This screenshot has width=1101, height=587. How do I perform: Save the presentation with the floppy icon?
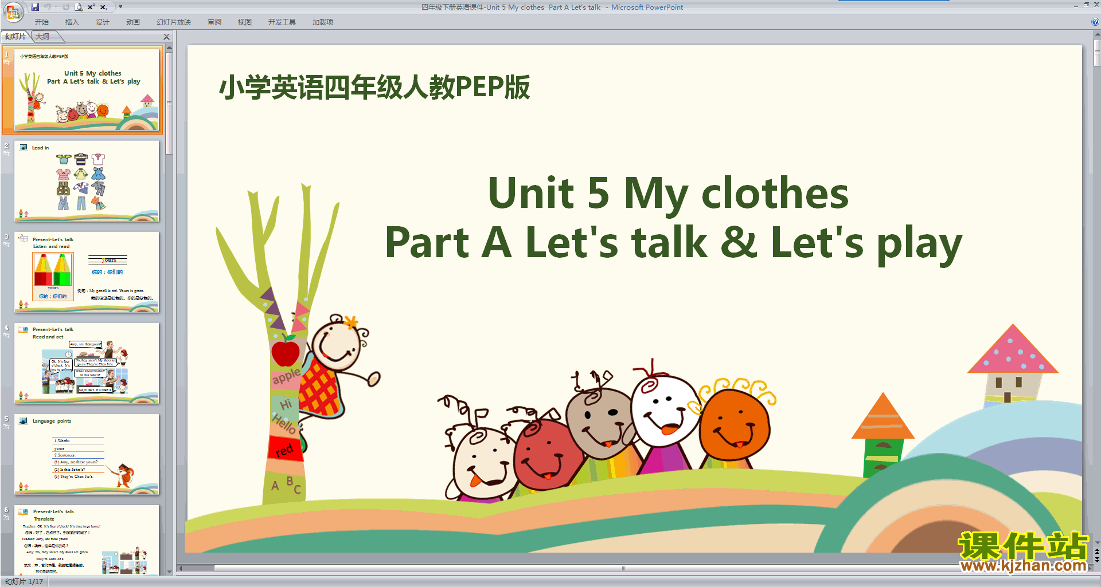(x=35, y=7)
